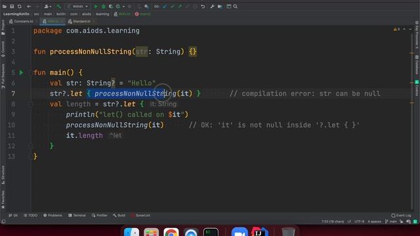Commit changes with the green checkmark

click(172, 7)
